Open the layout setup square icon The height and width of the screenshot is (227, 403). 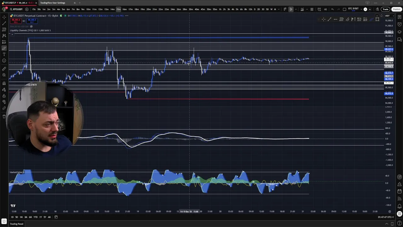tap(344, 9)
